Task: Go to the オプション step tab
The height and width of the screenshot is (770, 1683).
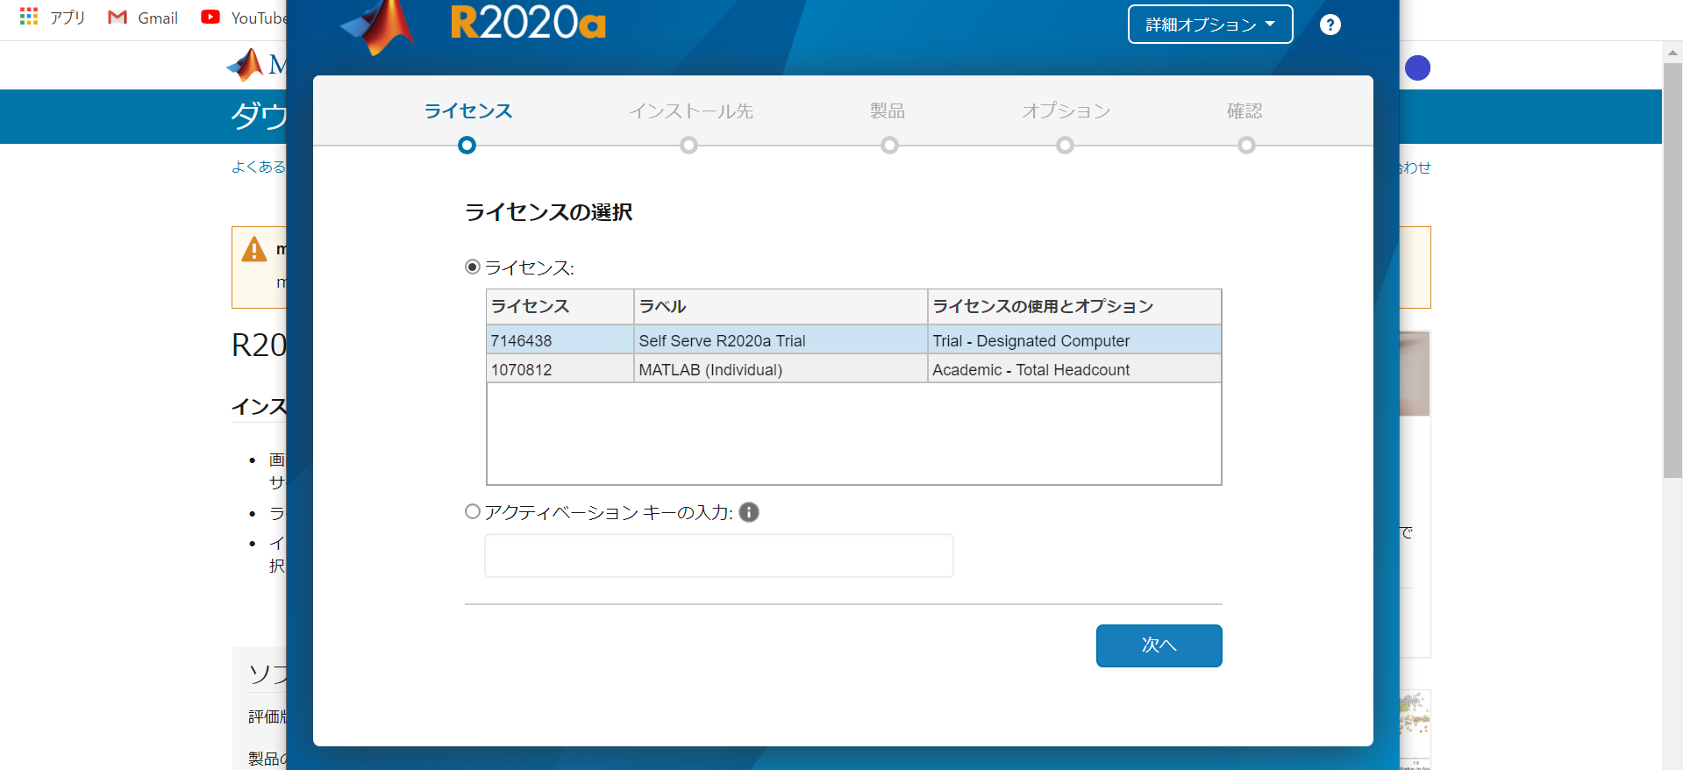Action: [x=1066, y=111]
